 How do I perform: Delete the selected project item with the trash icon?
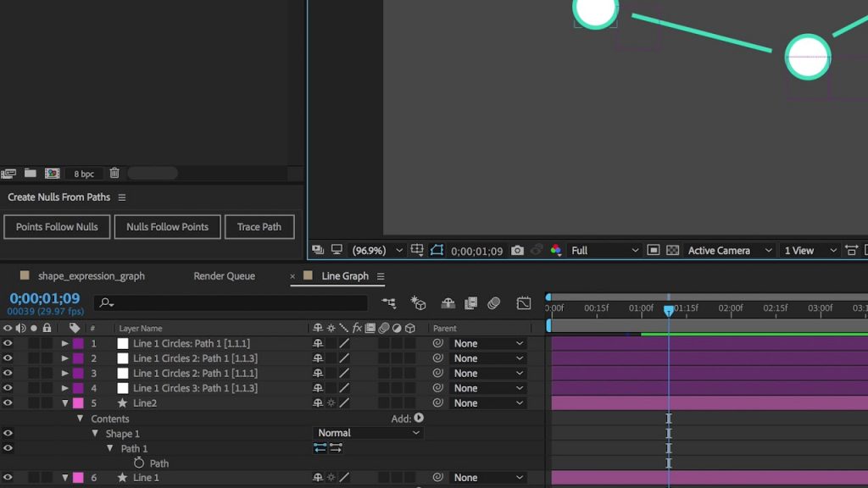tap(114, 173)
